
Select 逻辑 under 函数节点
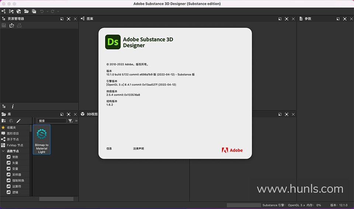[x=15, y=192]
